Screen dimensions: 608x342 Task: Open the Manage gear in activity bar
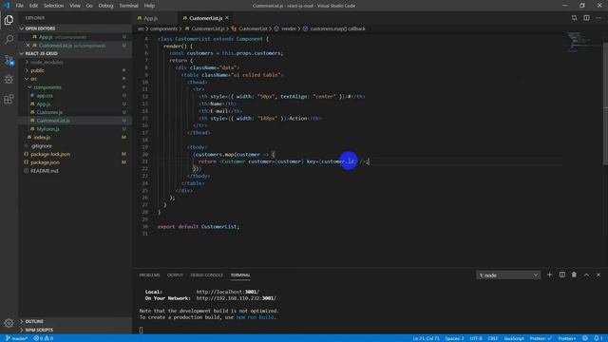click(9, 323)
